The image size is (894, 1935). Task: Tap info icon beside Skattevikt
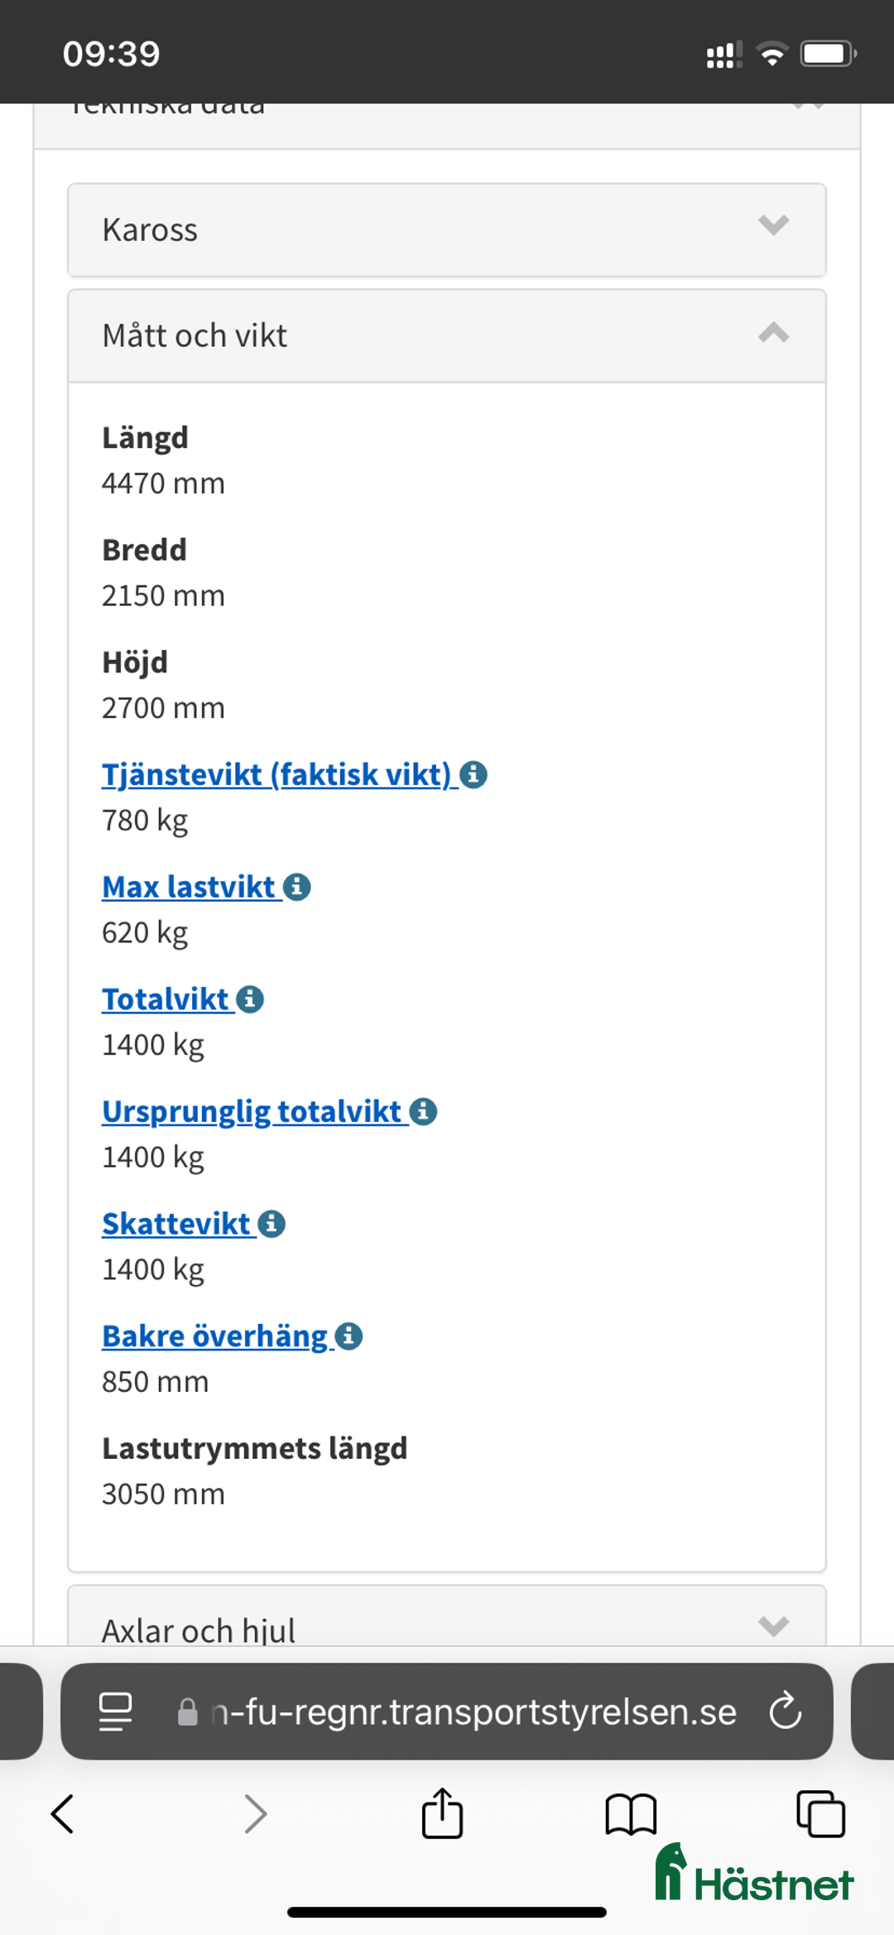coord(272,1224)
